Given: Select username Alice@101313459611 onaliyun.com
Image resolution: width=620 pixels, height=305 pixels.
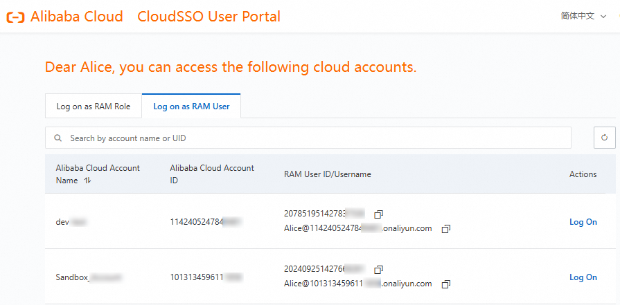Looking at the screenshot, I should pos(358,284).
